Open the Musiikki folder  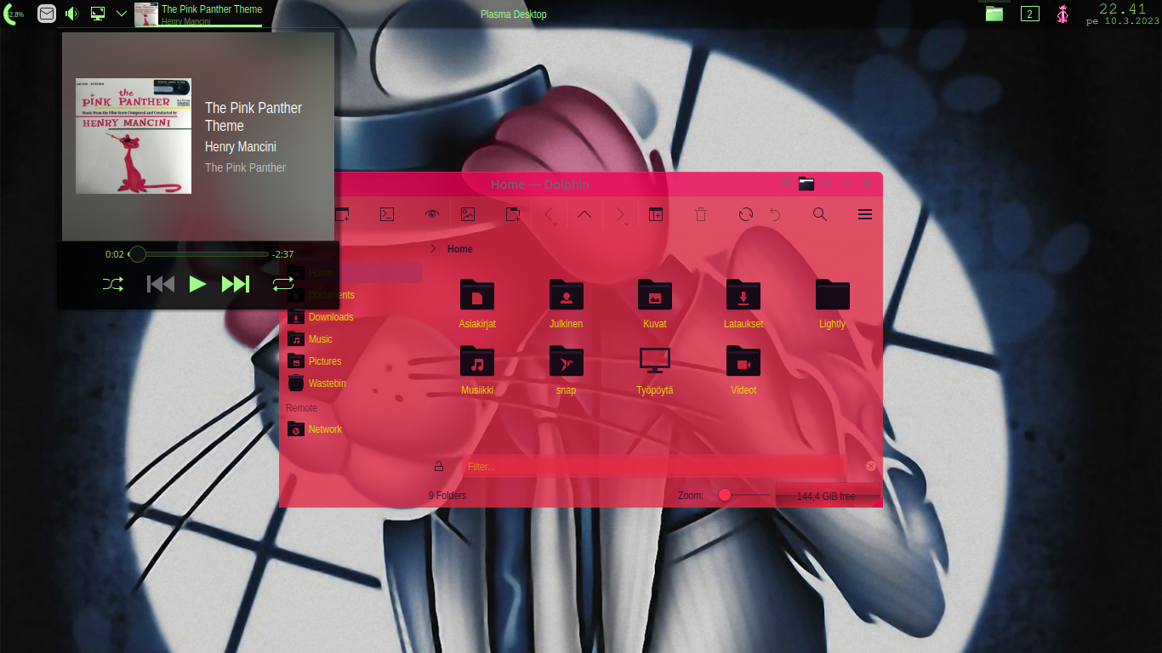(477, 370)
